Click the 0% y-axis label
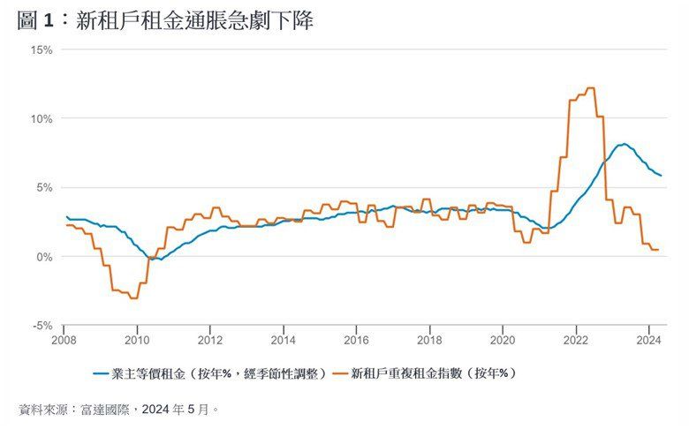 pos(44,257)
